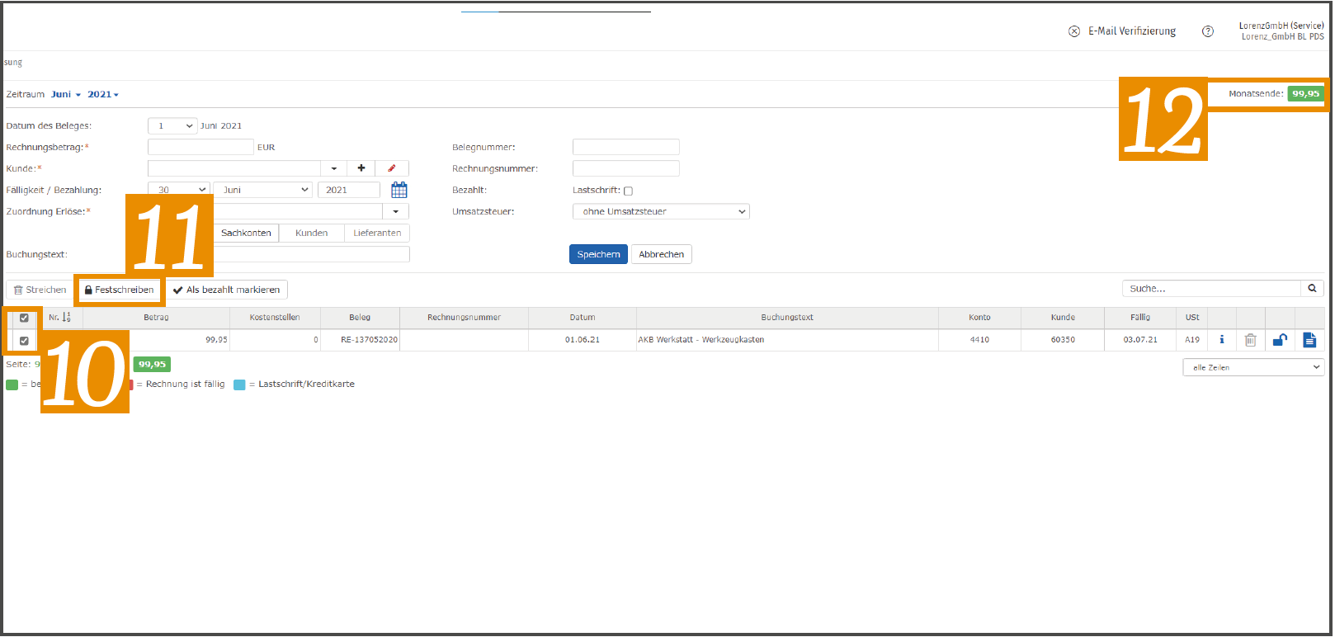Switch to the Lieferanten tab

[377, 233]
